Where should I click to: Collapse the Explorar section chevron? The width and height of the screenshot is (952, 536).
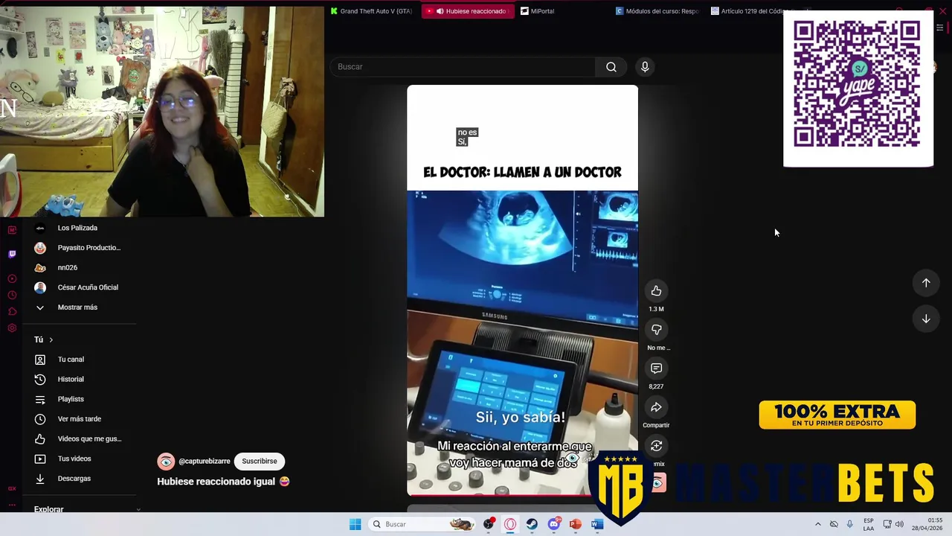[x=138, y=510]
